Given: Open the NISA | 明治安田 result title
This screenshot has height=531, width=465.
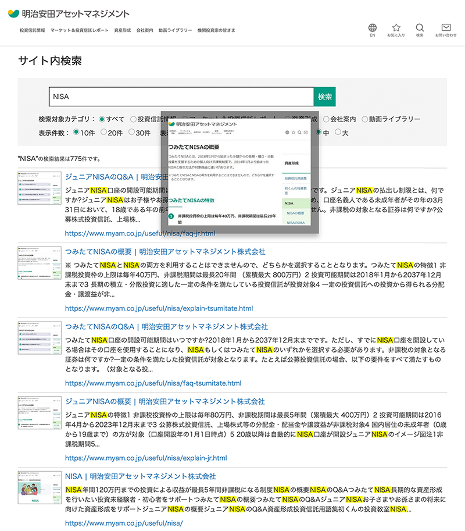Looking at the screenshot, I should point(141,476).
